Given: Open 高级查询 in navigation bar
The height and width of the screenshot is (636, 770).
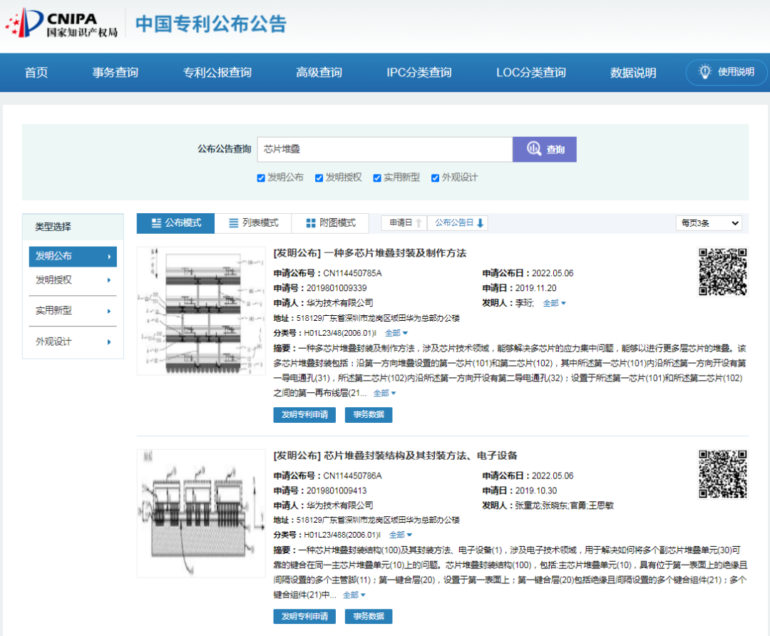Looking at the screenshot, I should coord(319,73).
